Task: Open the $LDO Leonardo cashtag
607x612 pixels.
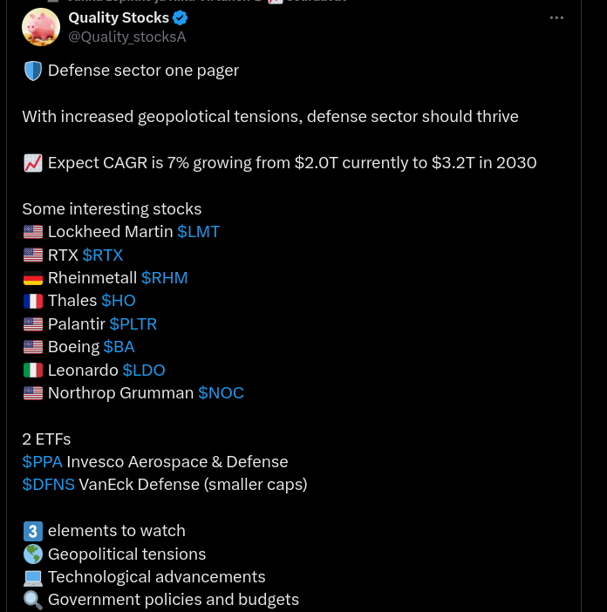Action: coord(144,370)
